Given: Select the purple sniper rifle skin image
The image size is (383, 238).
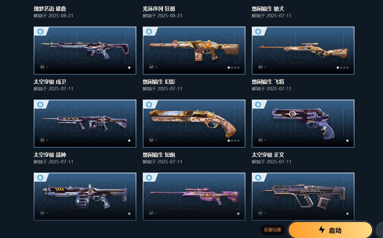Looking at the screenshot, I should [x=194, y=196].
